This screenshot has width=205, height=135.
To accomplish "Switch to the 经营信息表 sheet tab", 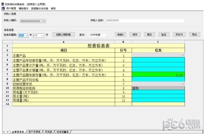I will [18, 132].
